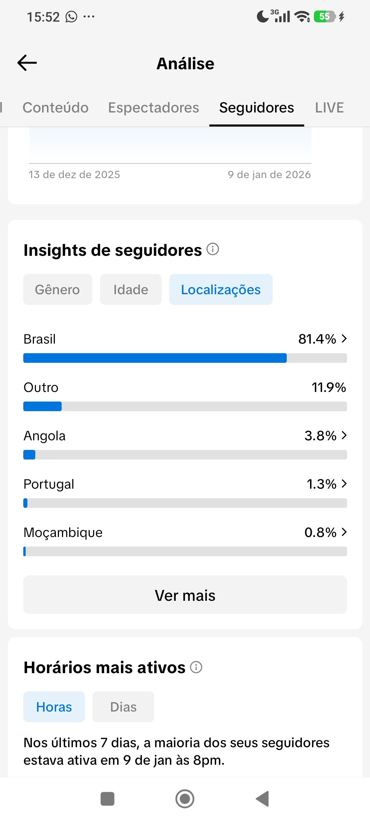Image resolution: width=370 pixels, height=823 pixels.
Task: Expand Angola location details chevron
Action: [344, 436]
